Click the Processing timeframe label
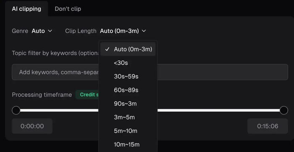Screen dimensions: 294x152 point(42,95)
